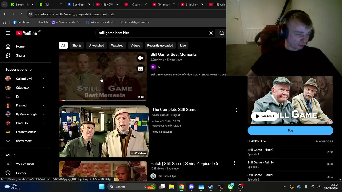View site information beside the address
Image resolution: width=342 pixels, height=192 pixels.
[x=30, y=14]
